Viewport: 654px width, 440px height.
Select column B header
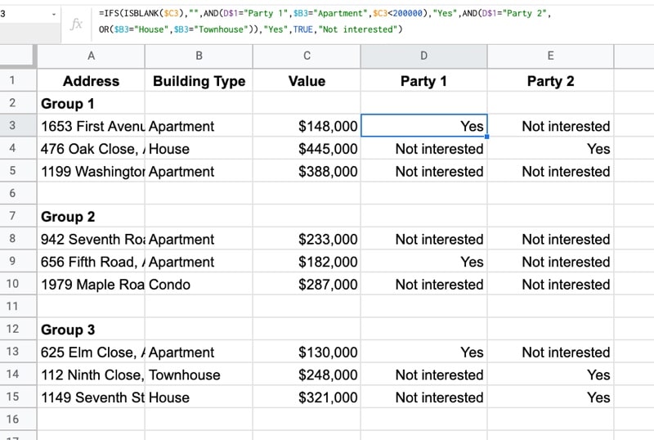pos(199,56)
